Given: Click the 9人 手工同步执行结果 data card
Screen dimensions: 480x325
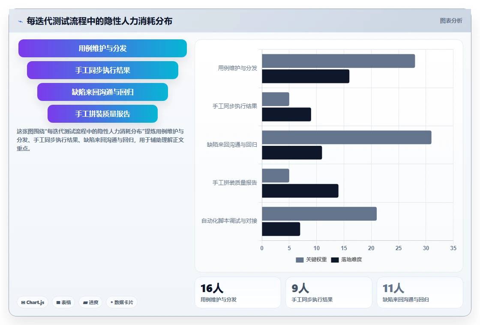Looking at the screenshot, I should 329,292.
